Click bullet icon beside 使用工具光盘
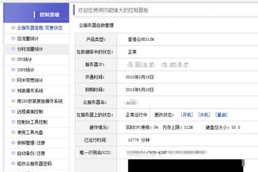The image size is (258, 172). click(x=13, y=132)
